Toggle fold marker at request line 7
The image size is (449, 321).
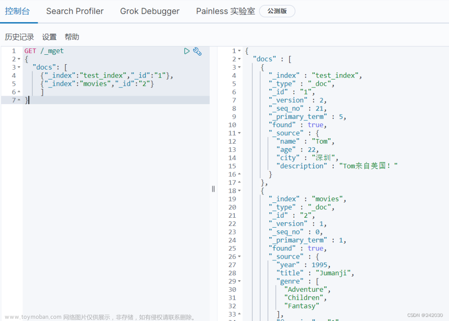pos(19,100)
